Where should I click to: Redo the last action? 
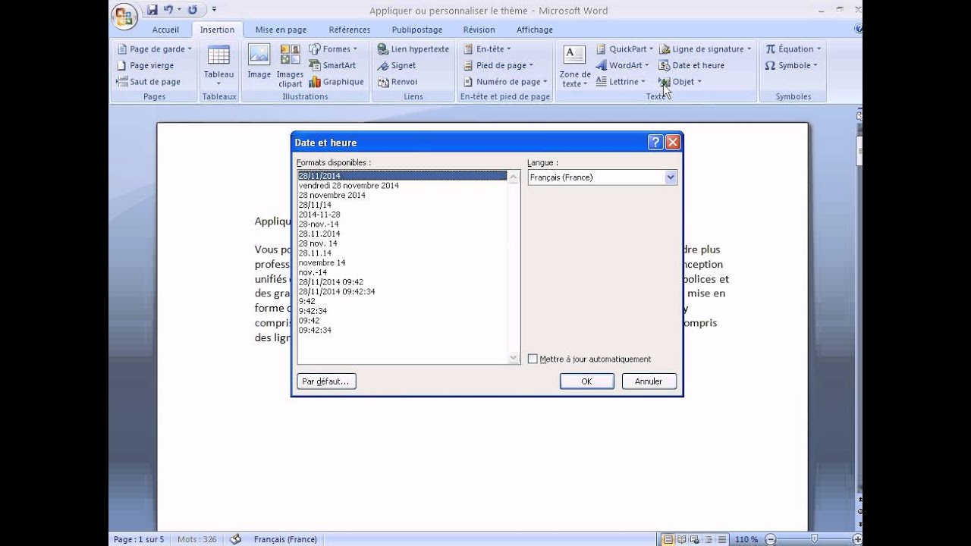point(192,10)
